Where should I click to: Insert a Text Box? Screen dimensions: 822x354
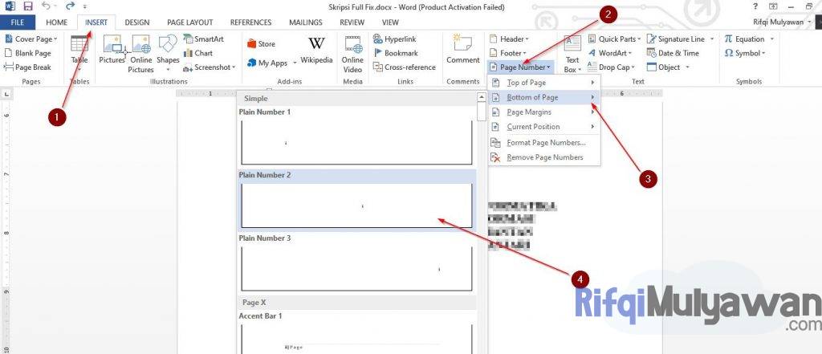tap(572, 55)
